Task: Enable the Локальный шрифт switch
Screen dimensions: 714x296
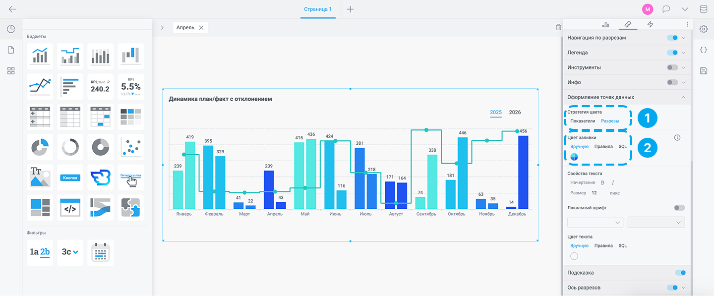Action: (x=679, y=208)
